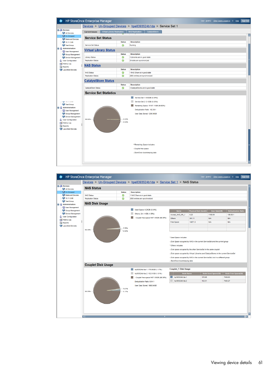Open Group Management icon on the NAS Status page

click(x=63, y=210)
